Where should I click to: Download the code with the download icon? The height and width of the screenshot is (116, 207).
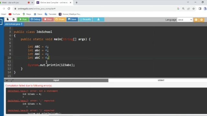[x=98, y=19]
